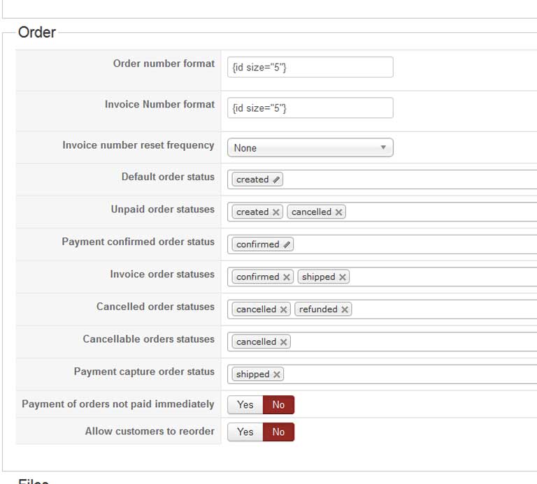Screen dimensions: 537x484
Task: Remove 'confirmed' tag from Invoice order statuses
Action: point(287,277)
